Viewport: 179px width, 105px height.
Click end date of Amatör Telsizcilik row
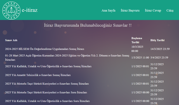157,75
